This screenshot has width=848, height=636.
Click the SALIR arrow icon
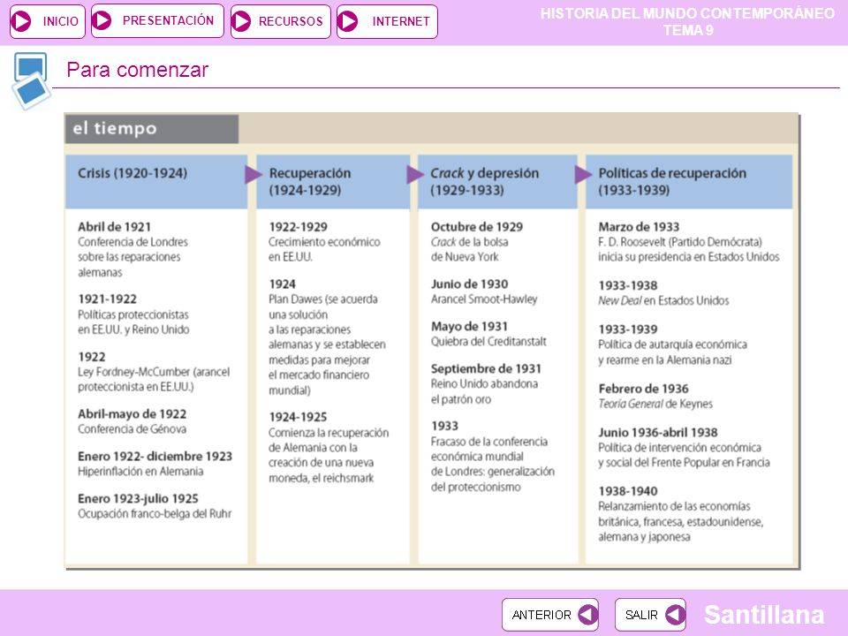click(x=675, y=615)
